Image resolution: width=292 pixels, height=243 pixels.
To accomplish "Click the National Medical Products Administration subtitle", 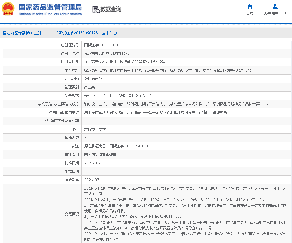I will click(x=50, y=14).
